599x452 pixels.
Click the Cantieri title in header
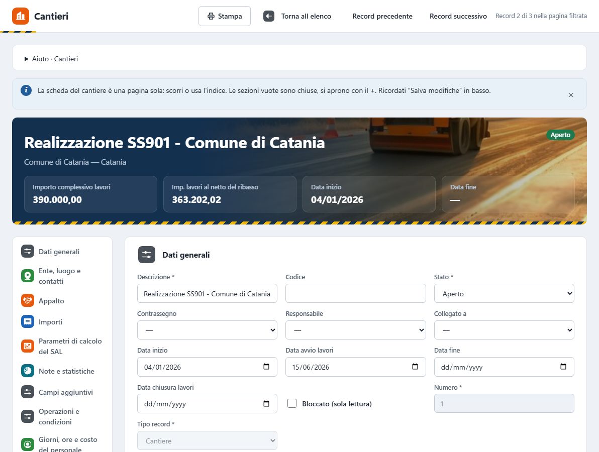(x=51, y=16)
